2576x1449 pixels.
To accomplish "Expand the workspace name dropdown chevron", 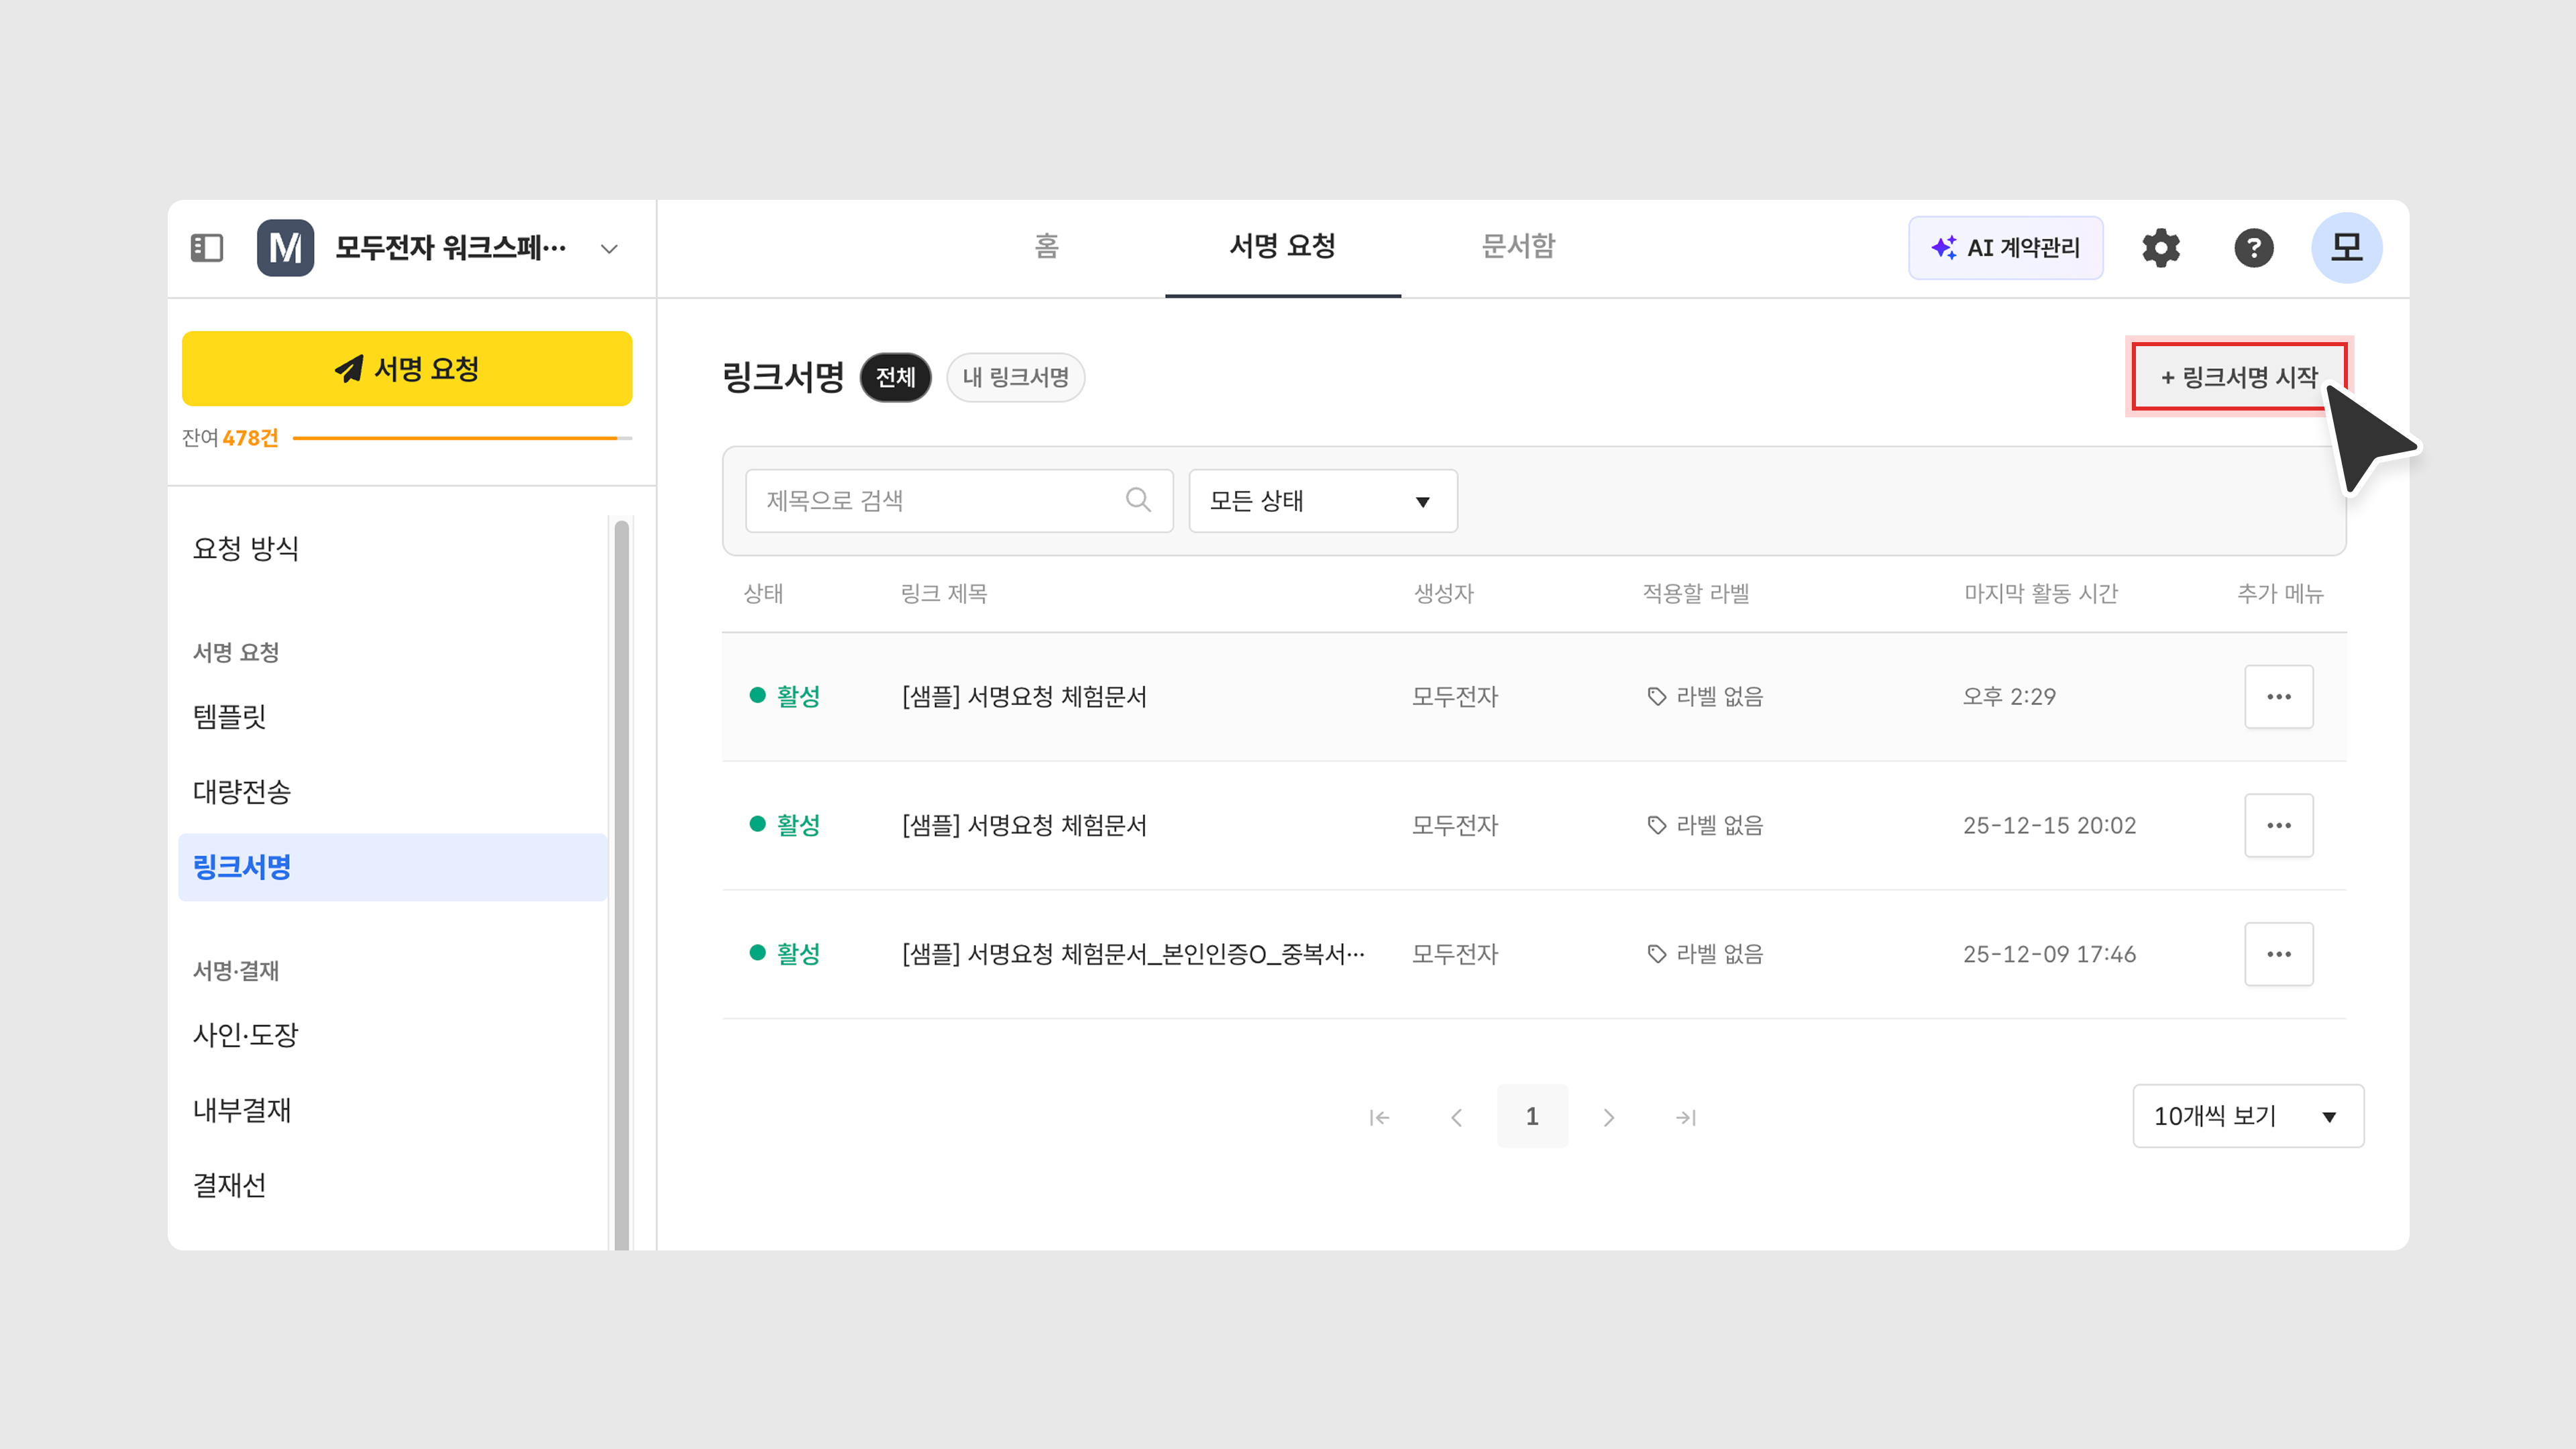I will click(x=609, y=248).
